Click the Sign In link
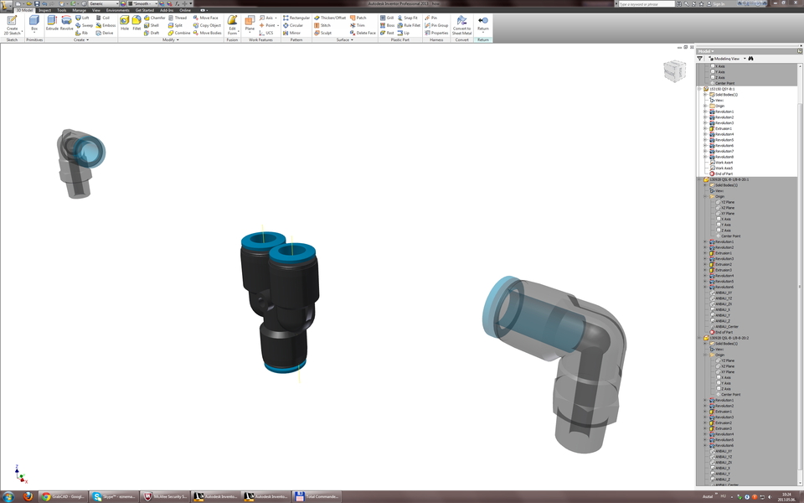Viewport: 804px width, 503px height. [x=719, y=3]
